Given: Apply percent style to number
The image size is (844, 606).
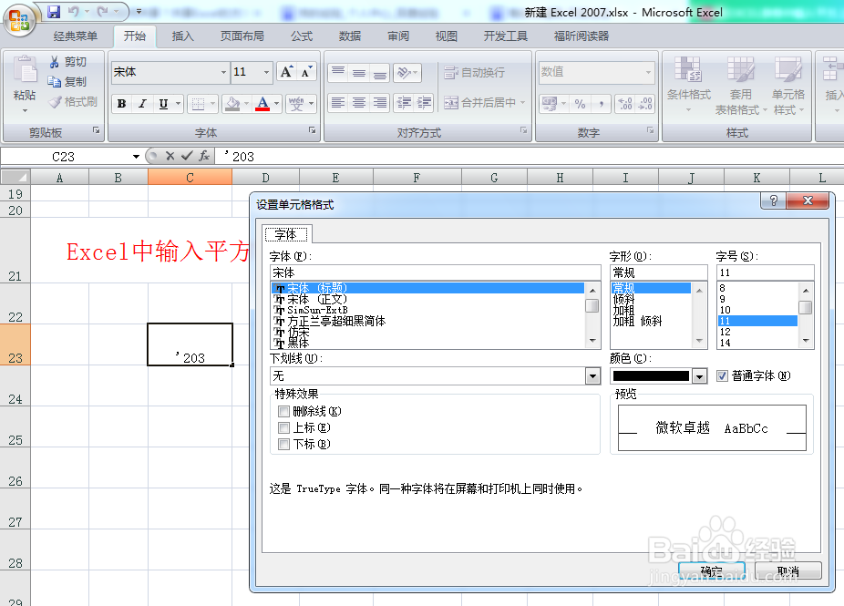Looking at the screenshot, I should point(581,104).
